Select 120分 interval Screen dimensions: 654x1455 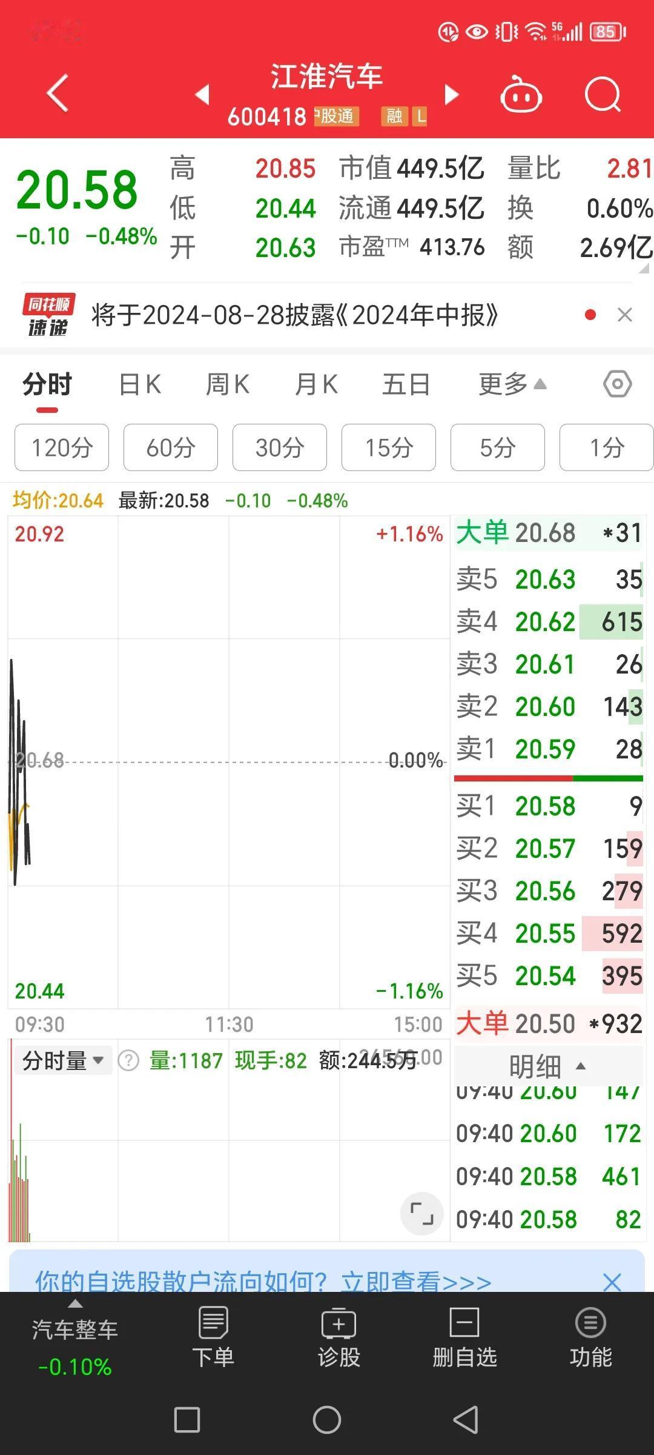point(62,447)
